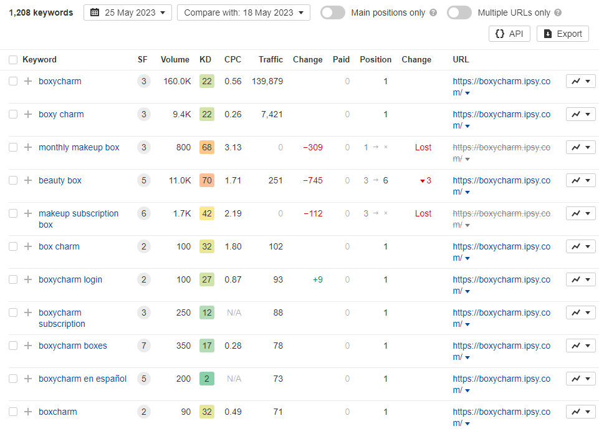
Task: Click help icon next to Main positions only
Action: (433, 12)
